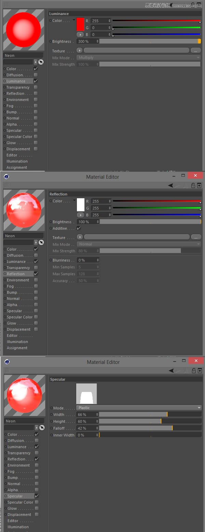The width and height of the screenshot is (205, 532).
Task: Click the arrow button below the Luminance color swatch
Action: pos(80,35)
